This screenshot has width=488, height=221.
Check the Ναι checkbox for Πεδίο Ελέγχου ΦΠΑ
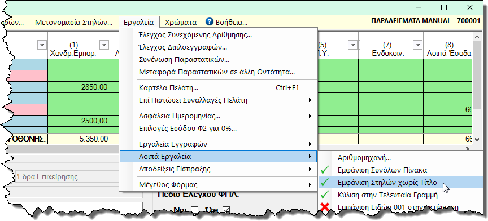(195, 210)
